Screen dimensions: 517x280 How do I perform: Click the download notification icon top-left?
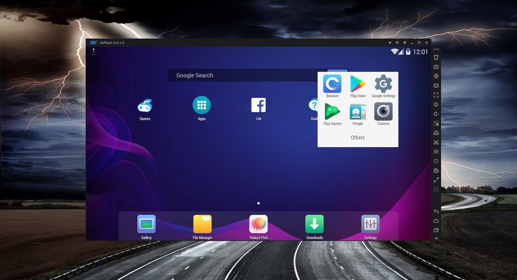click(x=93, y=52)
